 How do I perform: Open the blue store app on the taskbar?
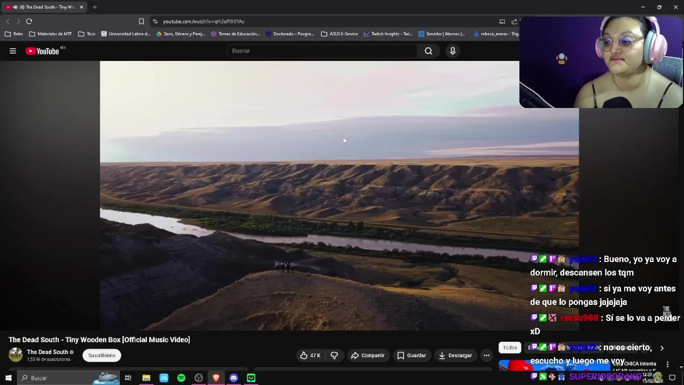coord(164,378)
